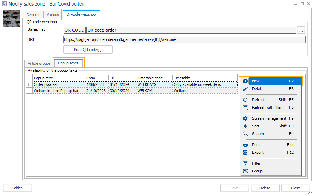Click the Refresh circular arrows icon
Image resolution: width=313 pixels, height=196 pixels.
coord(245,100)
